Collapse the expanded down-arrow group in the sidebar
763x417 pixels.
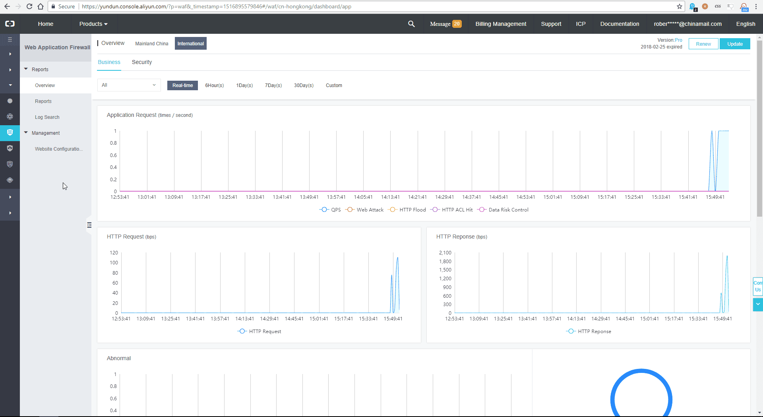tap(10, 85)
